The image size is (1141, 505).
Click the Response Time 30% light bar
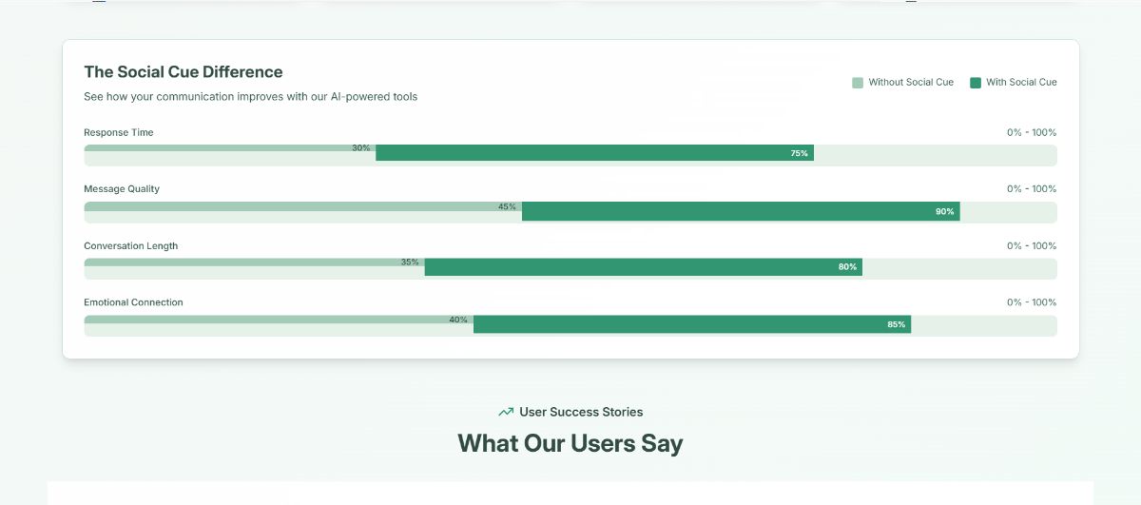[x=230, y=148]
